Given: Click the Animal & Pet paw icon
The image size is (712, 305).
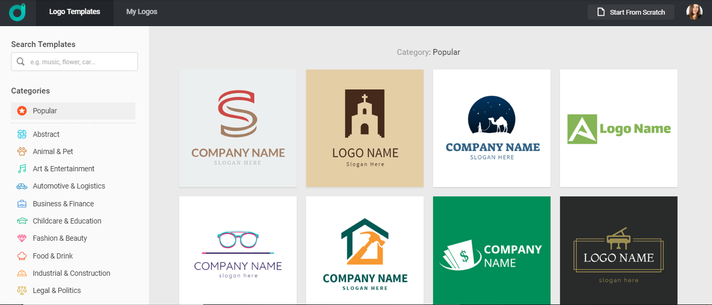Looking at the screenshot, I should (x=22, y=151).
